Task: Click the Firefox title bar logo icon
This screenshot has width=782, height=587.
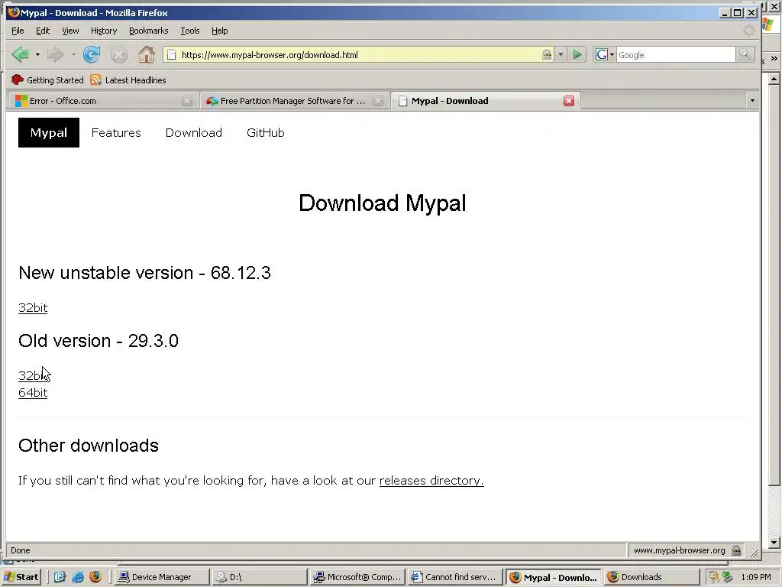Action: click(x=14, y=12)
